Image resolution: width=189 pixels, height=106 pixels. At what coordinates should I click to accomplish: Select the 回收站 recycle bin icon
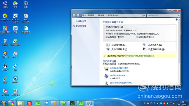point(5,42)
